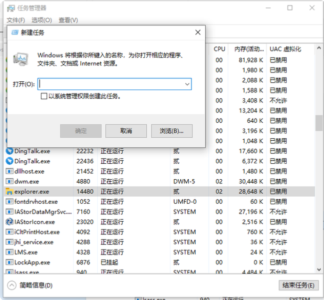Click iCltPrintHost.exe SYSTEM user cell
Screen dimensions: 324x300
point(185,232)
